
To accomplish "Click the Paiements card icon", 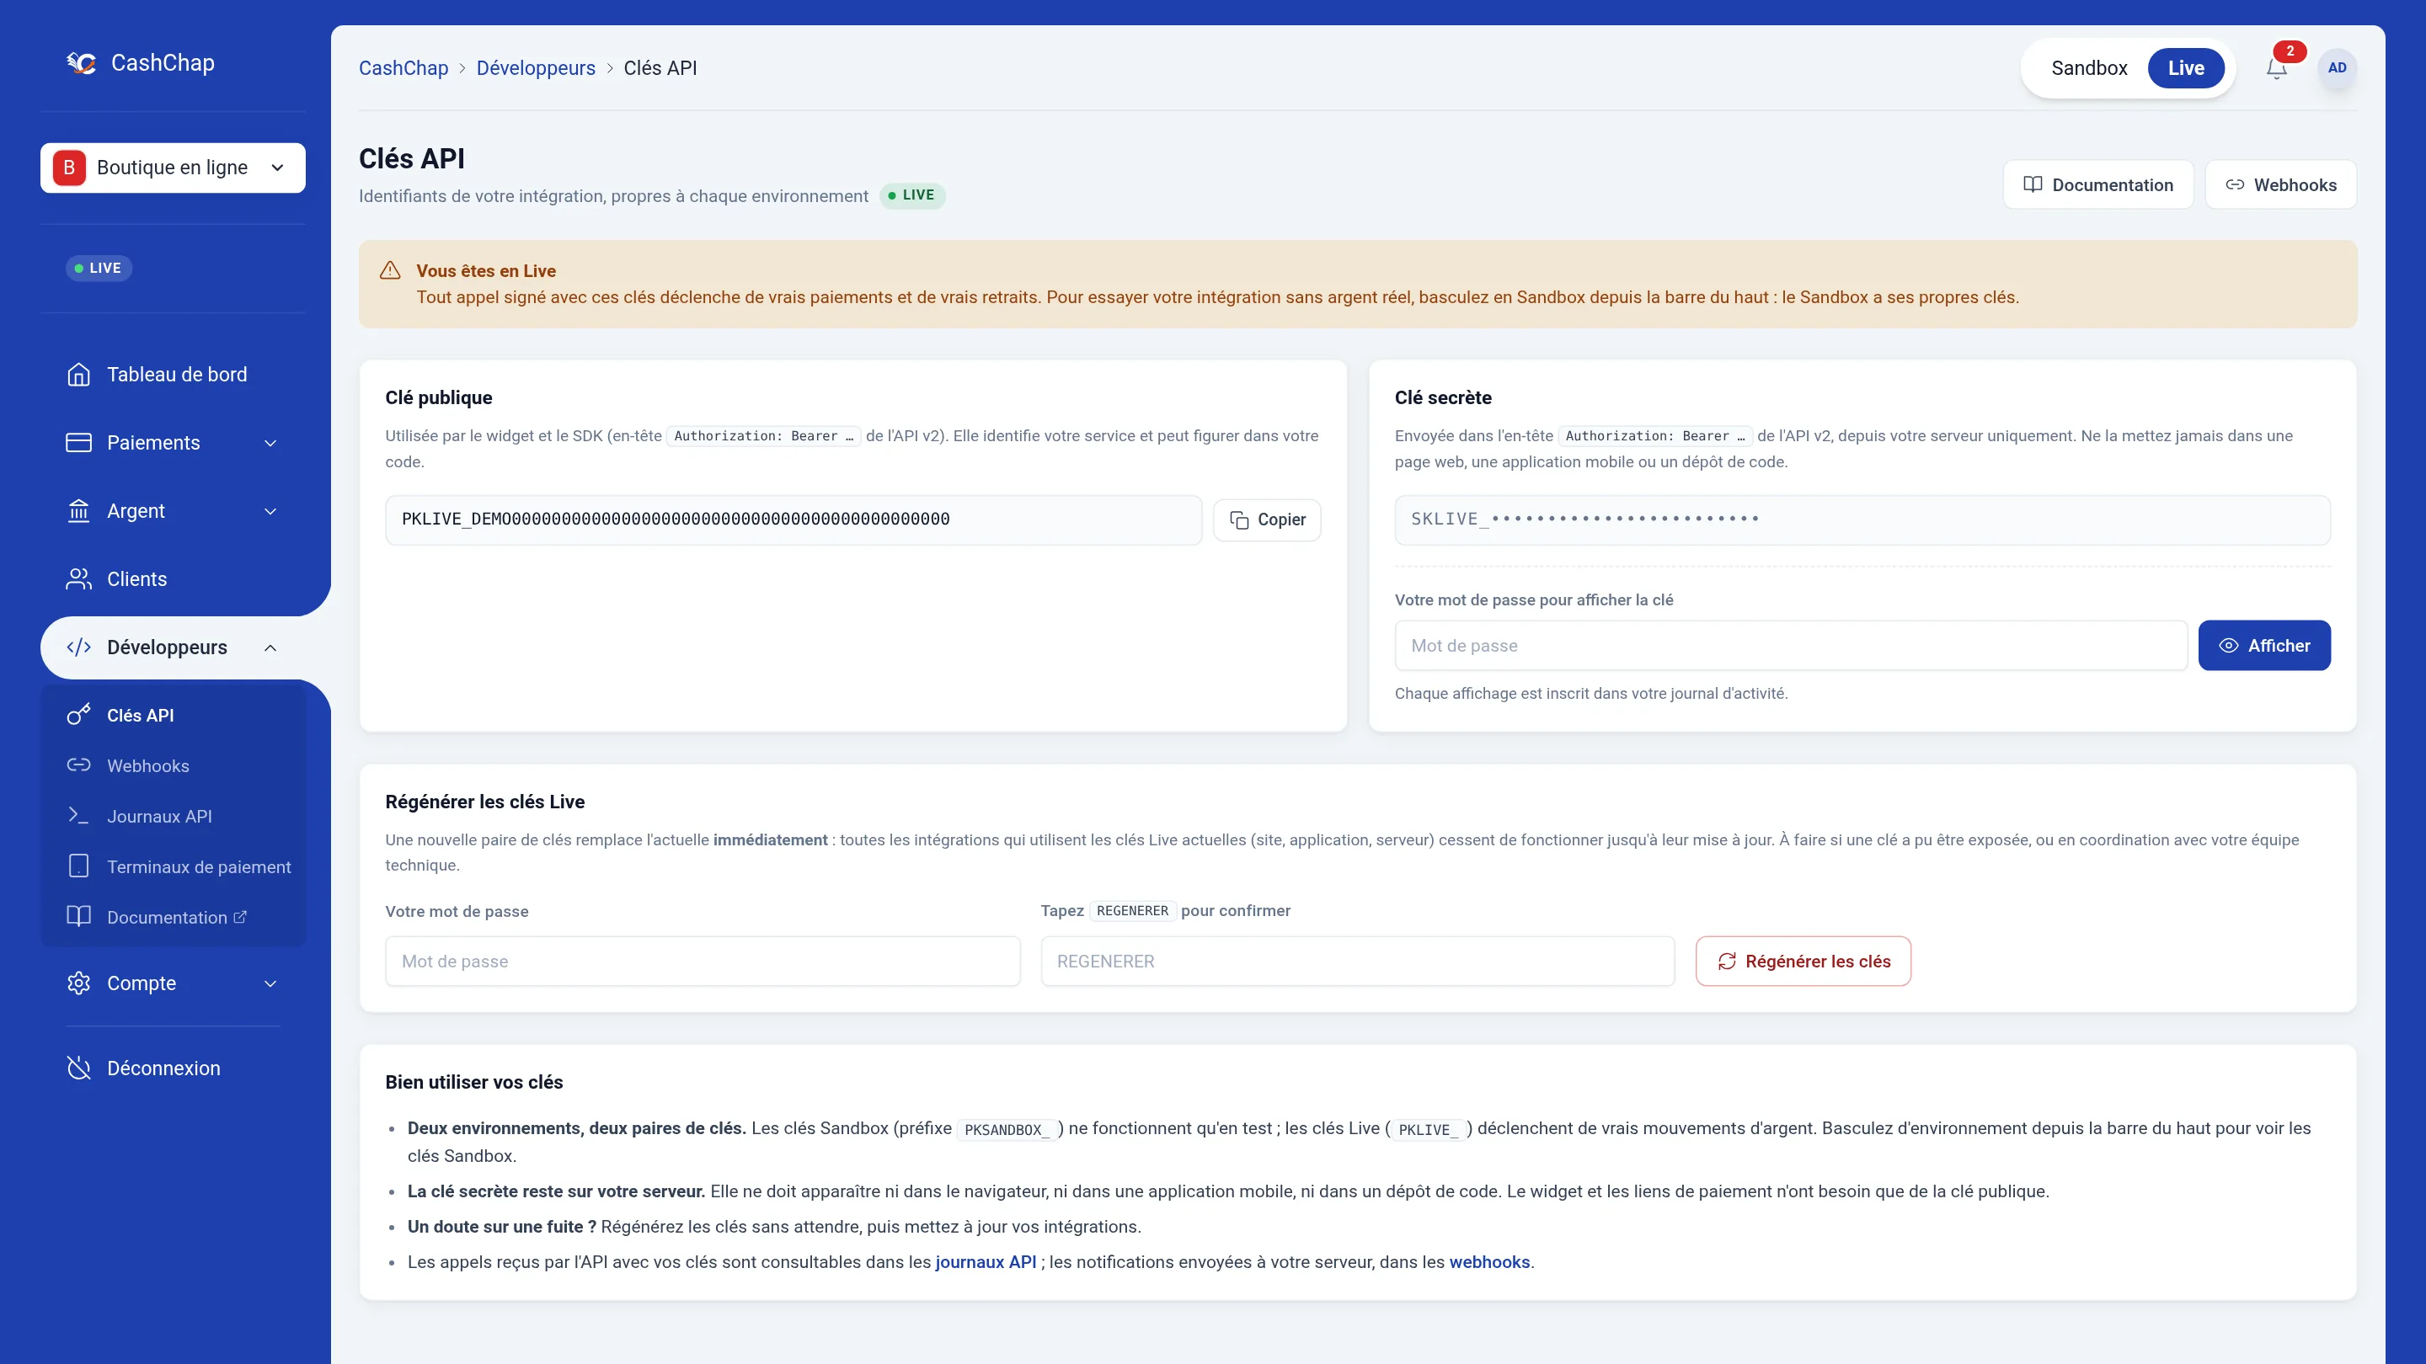I will 79,442.
